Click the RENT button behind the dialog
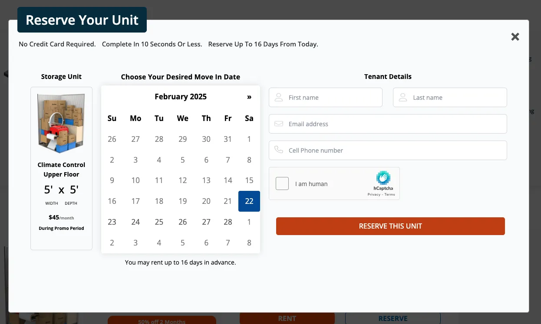Image resolution: width=541 pixels, height=324 pixels. [x=287, y=318]
